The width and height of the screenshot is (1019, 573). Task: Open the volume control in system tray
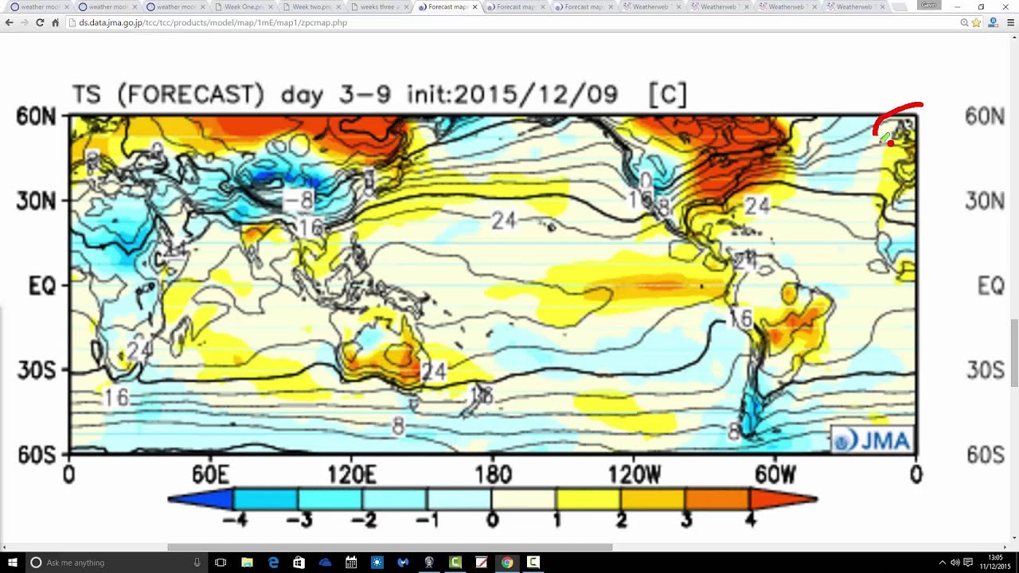point(955,563)
